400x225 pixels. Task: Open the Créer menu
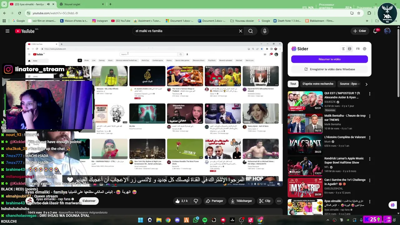pyautogui.click(x=360, y=31)
